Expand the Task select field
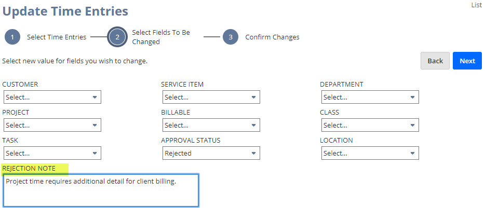The image size is (485, 208). (52, 153)
